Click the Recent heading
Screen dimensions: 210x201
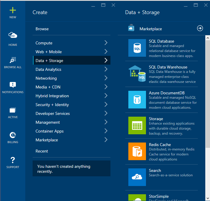point(42,151)
